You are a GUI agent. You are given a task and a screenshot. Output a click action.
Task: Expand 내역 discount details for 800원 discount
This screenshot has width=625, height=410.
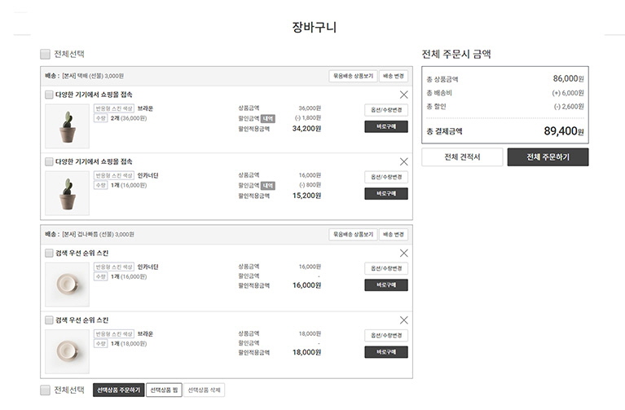(x=267, y=185)
